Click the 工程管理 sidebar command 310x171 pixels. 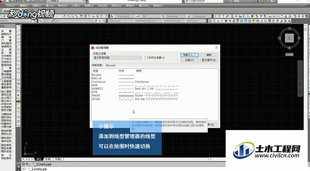pyautogui.click(x=6, y=81)
